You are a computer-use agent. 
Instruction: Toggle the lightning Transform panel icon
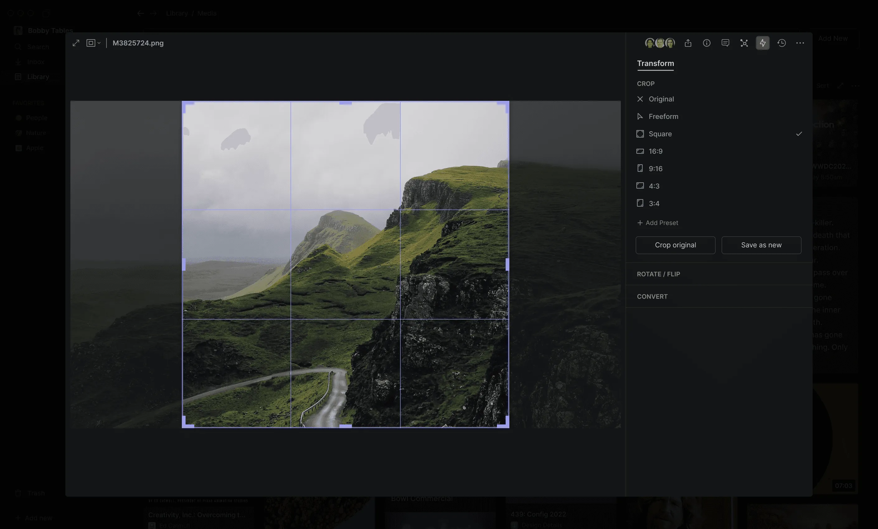[x=762, y=43]
